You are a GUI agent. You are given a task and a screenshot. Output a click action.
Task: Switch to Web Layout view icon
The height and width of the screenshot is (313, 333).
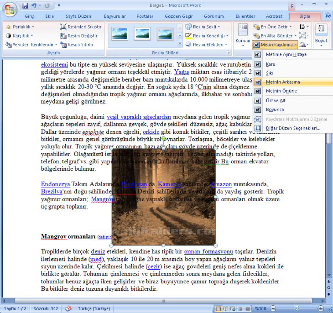tap(233, 308)
